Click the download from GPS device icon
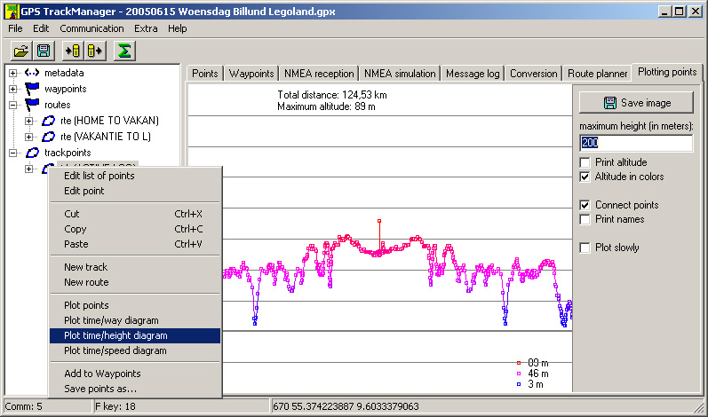This screenshot has height=417, width=708. tap(73, 51)
